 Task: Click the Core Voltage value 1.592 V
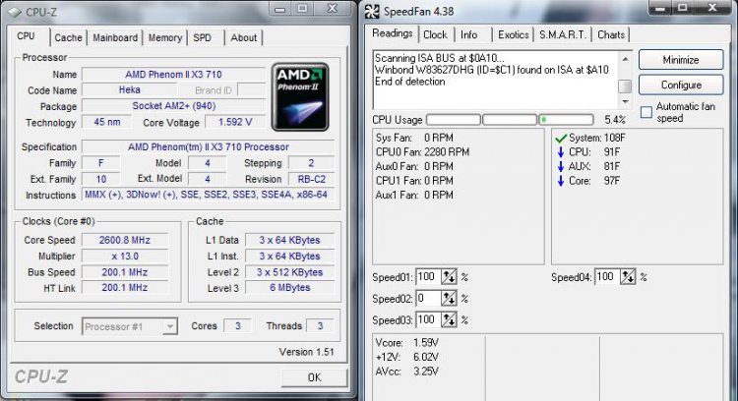(235, 122)
